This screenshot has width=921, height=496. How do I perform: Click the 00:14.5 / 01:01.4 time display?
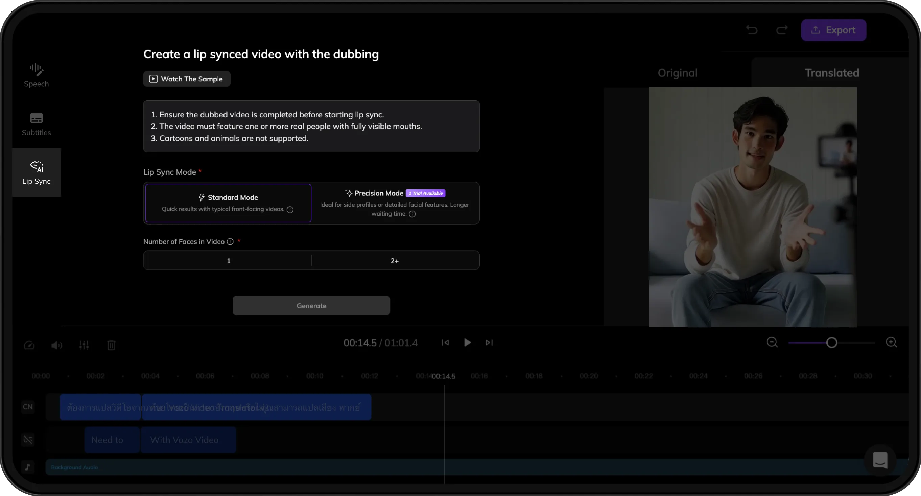pyautogui.click(x=380, y=343)
